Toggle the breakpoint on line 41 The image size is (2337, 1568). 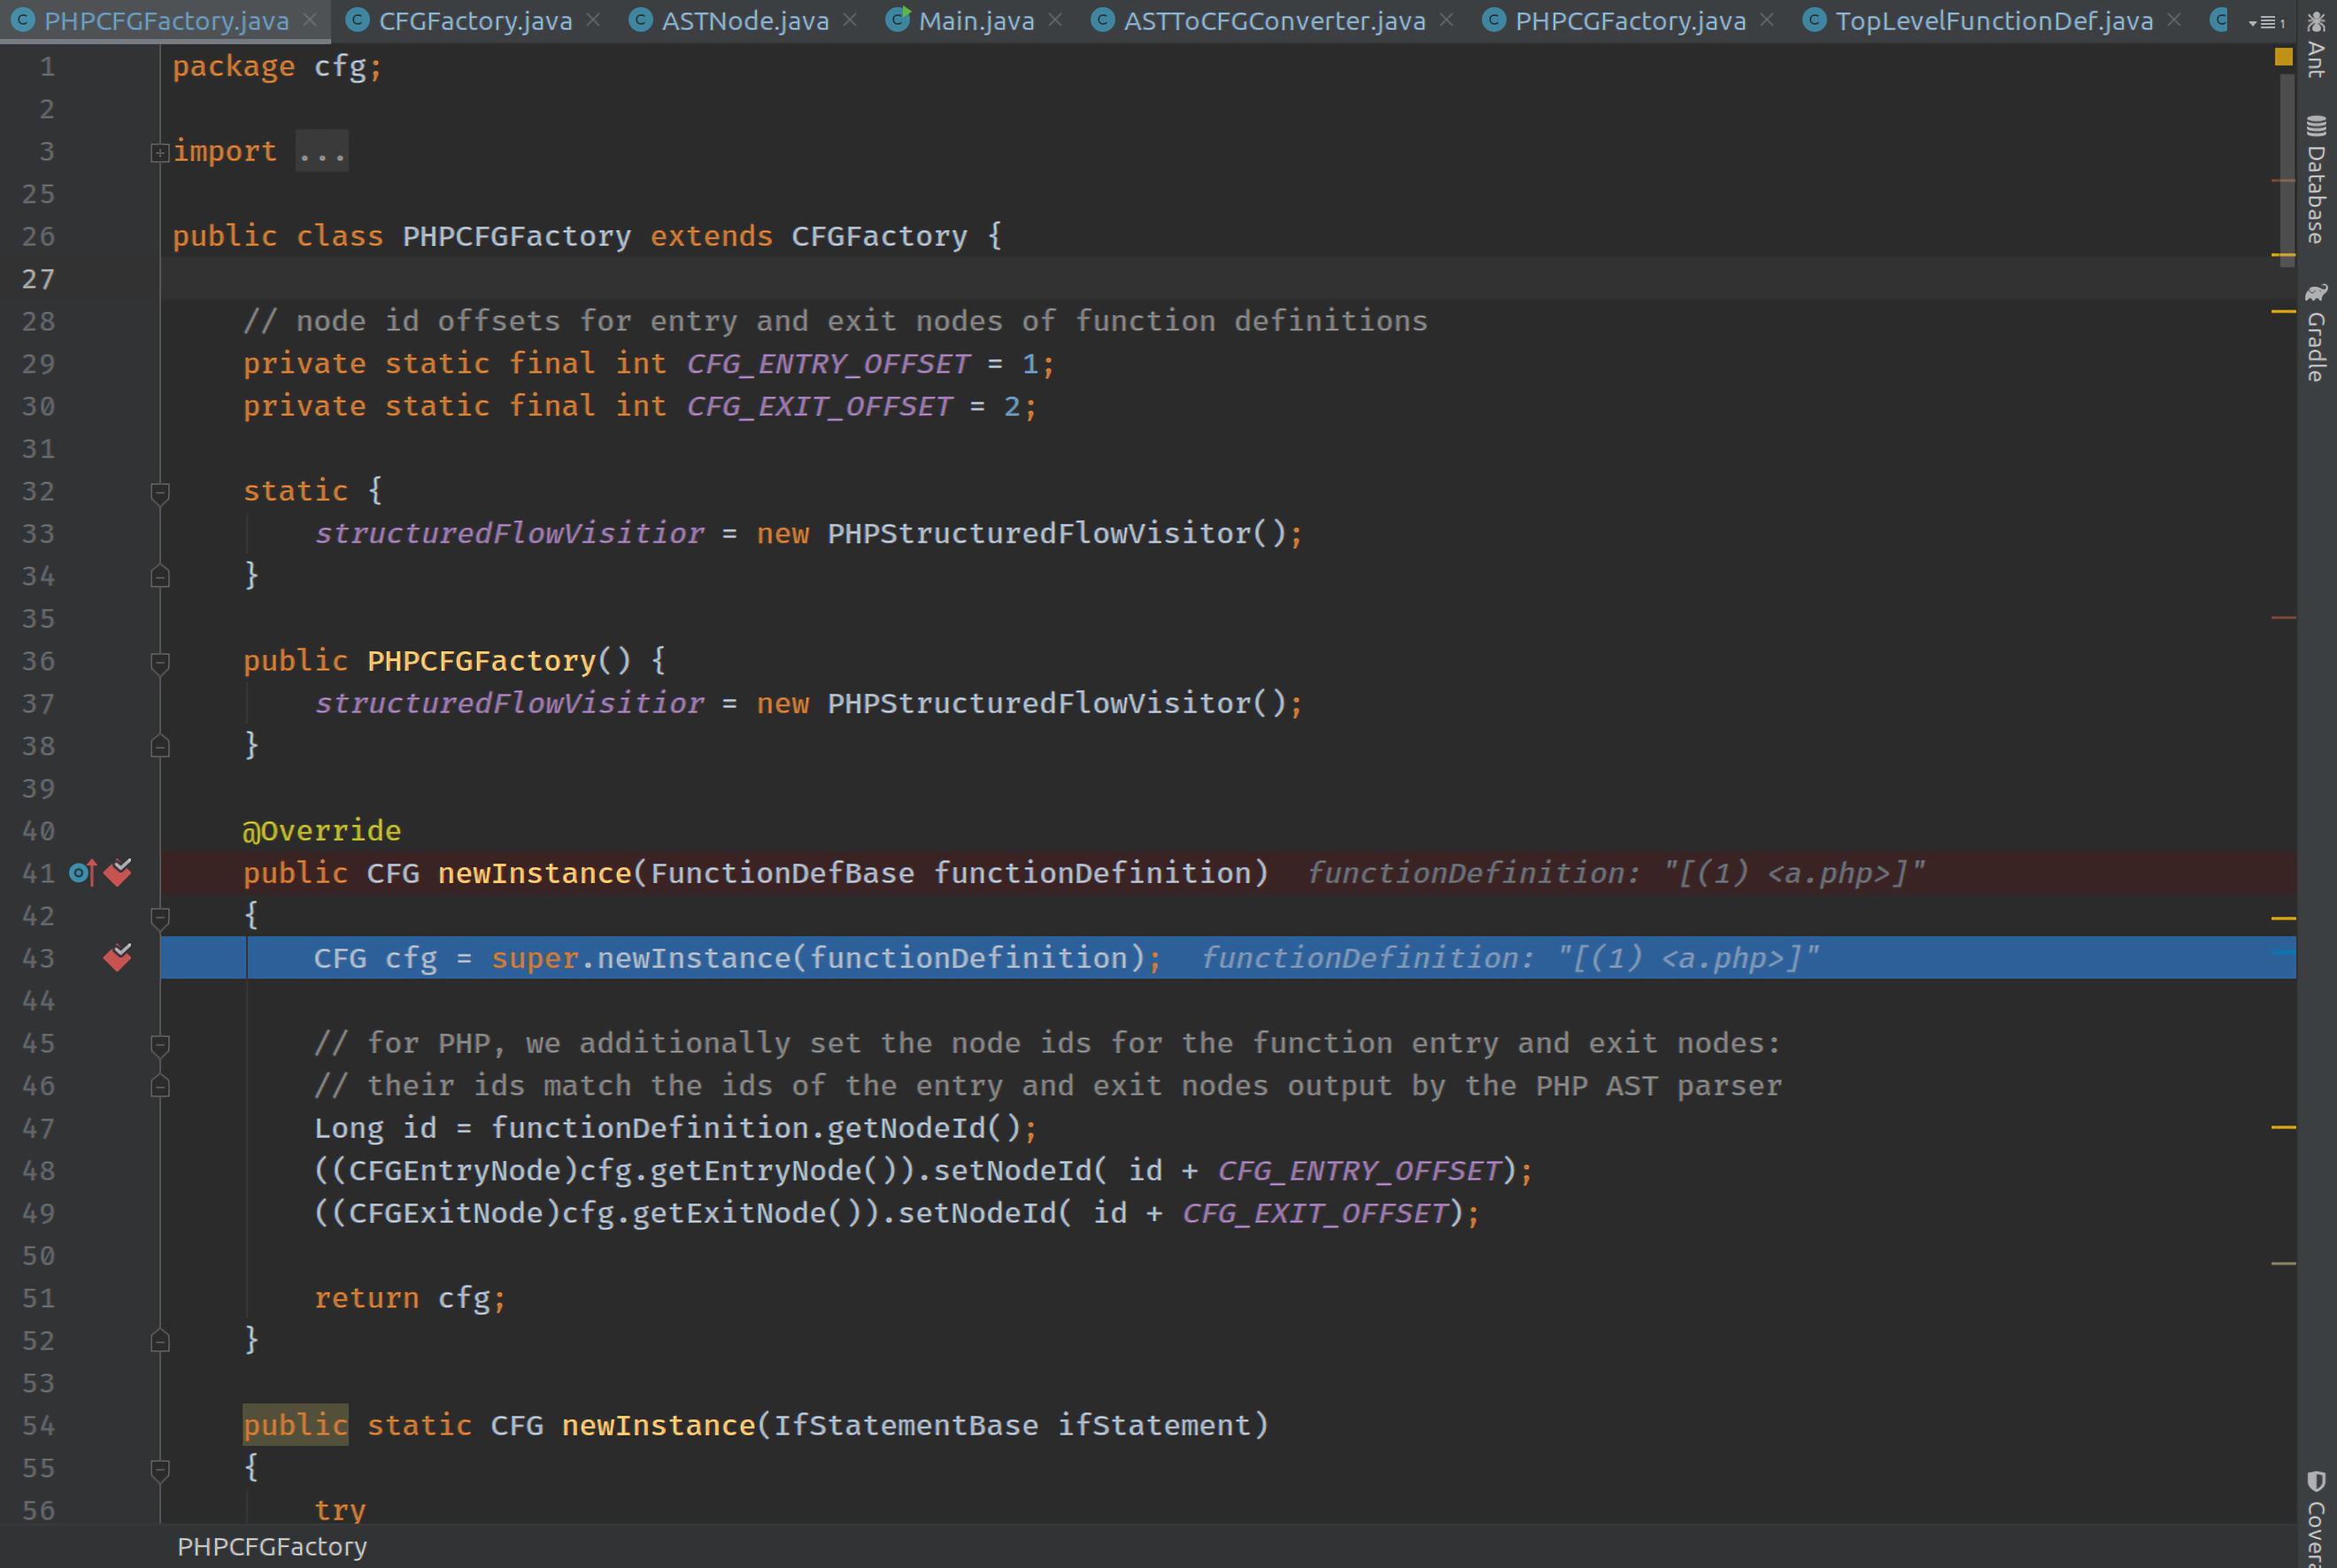(x=118, y=873)
